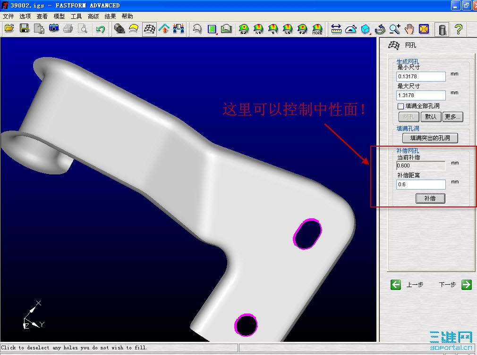This screenshot has height=355, width=477.
Task: Open the 帮助 menu
Action: click(127, 16)
